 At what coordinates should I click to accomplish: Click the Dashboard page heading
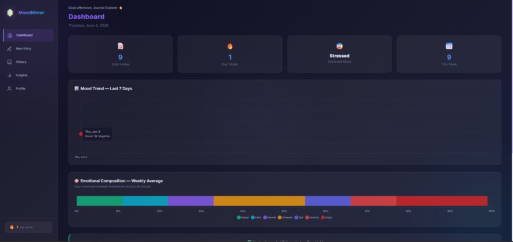pyautogui.click(x=87, y=17)
